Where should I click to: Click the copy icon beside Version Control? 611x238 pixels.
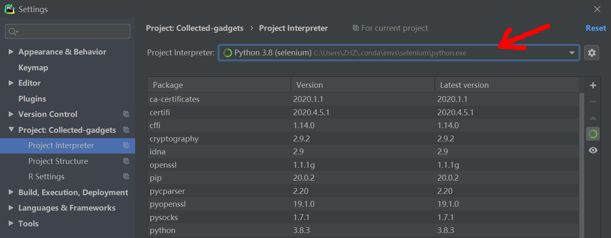coord(126,114)
